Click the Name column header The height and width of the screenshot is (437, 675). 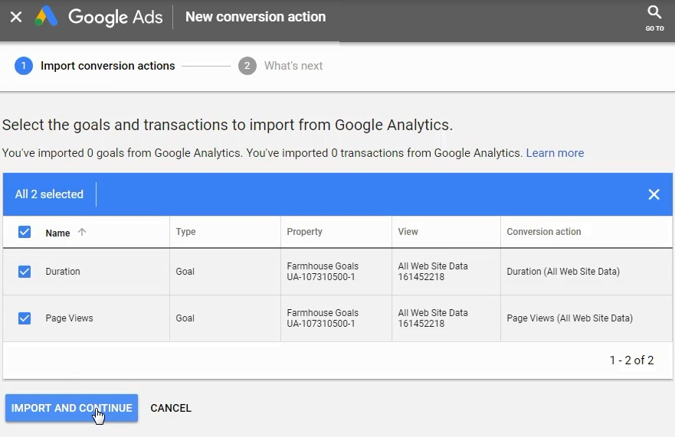click(x=57, y=233)
